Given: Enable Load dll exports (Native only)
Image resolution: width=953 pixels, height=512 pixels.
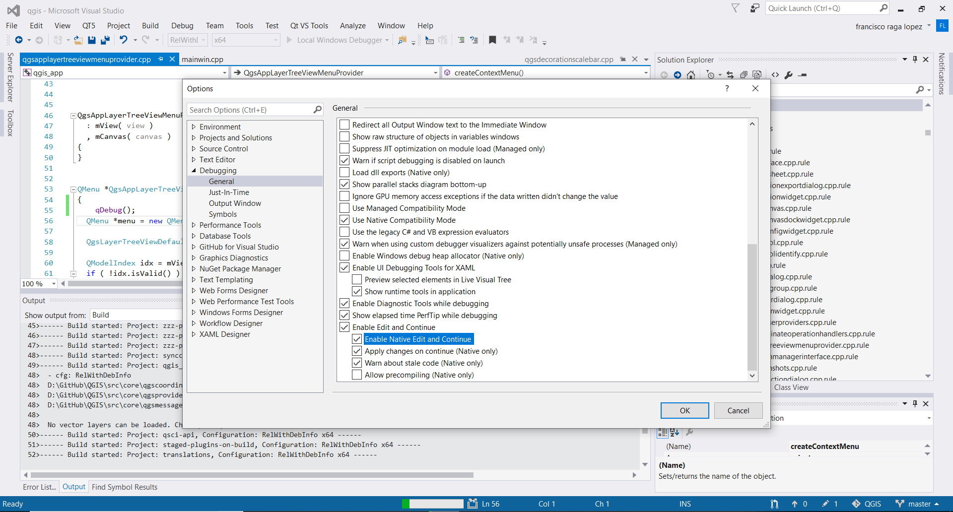Looking at the screenshot, I should pos(344,173).
